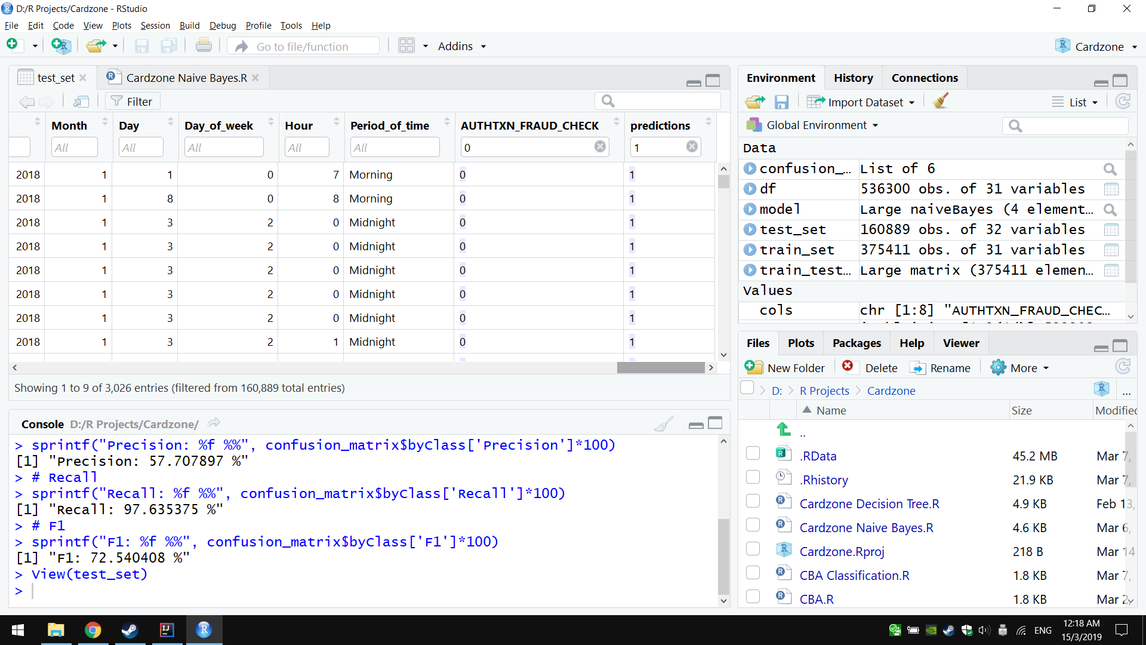This screenshot has width=1146, height=645.
Task: Print the current document
Action: point(204,45)
